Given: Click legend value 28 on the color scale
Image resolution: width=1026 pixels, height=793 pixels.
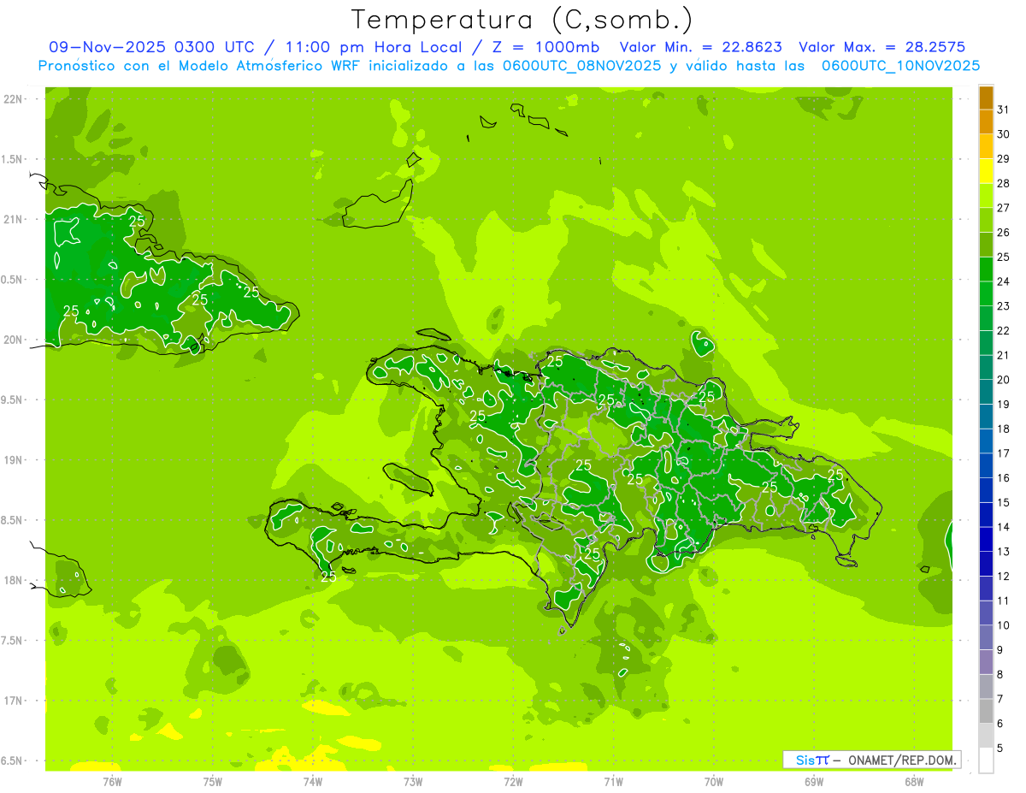Looking at the screenshot, I should 1003,183.
